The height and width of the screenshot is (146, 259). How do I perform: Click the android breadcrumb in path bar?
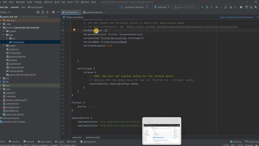15,7
